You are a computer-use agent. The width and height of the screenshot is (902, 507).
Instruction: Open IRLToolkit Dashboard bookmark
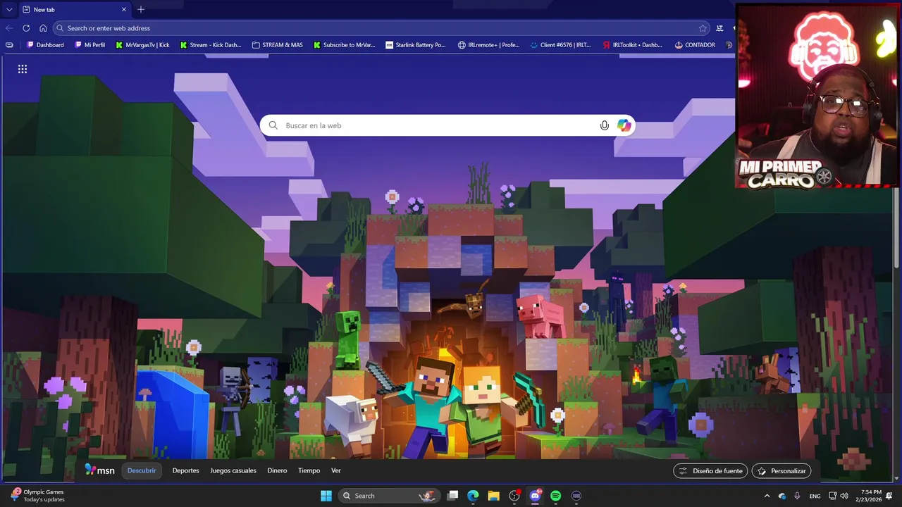(x=633, y=45)
